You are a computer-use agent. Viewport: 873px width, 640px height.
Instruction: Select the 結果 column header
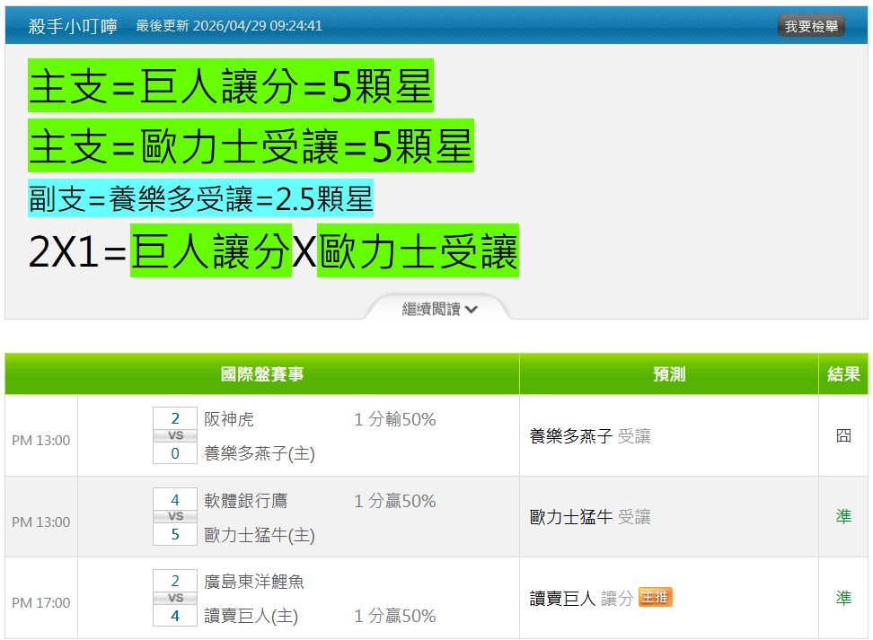(x=843, y=374)
